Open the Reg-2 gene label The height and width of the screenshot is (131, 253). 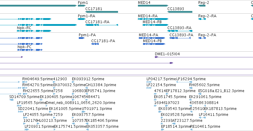tap(204, 3)
